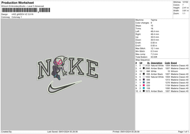
Task: Click thread code 1276 in stop 7
Action: pyautogui.click(x=168, y=82)
